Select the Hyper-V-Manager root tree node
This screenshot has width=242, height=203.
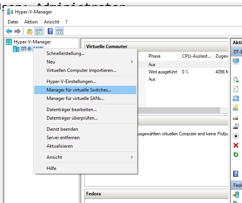[x=32, y=42]
